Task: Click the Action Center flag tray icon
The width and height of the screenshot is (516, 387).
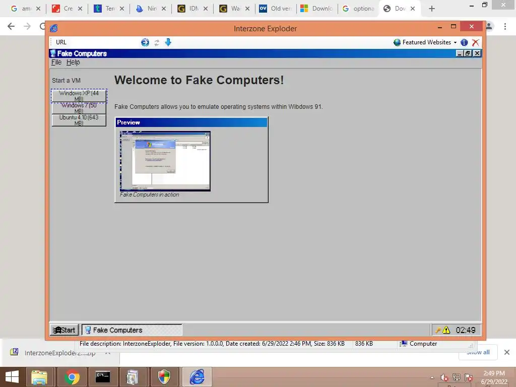Action: 469,377
